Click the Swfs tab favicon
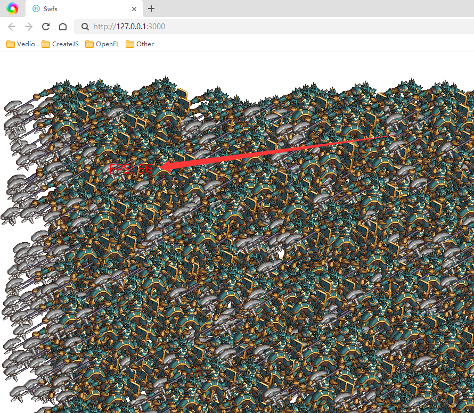Image resolution: width=474 pixels, height=413 pixels. pos(36,9)
